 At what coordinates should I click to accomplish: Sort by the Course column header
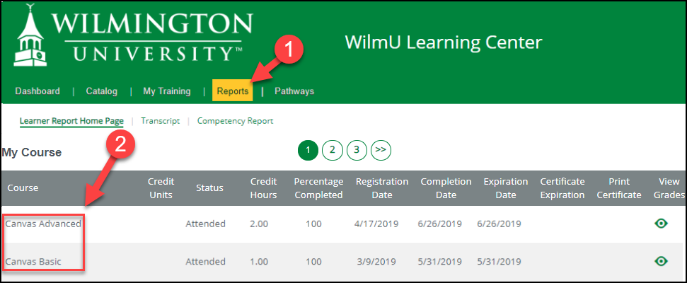[x=23, y=188]
